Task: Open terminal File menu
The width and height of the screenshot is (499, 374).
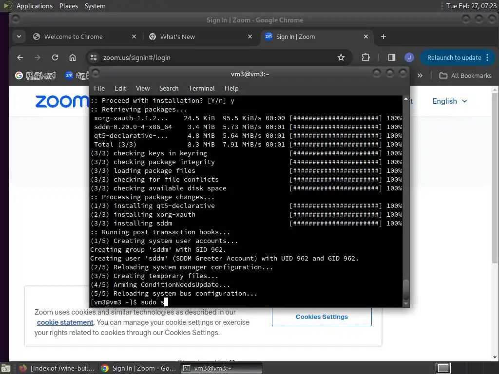Action: [x=99, y=88]
